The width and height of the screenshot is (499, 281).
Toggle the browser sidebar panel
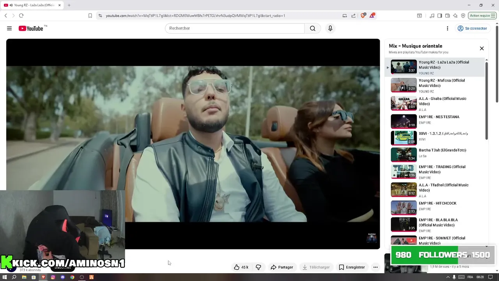(440, 16)
